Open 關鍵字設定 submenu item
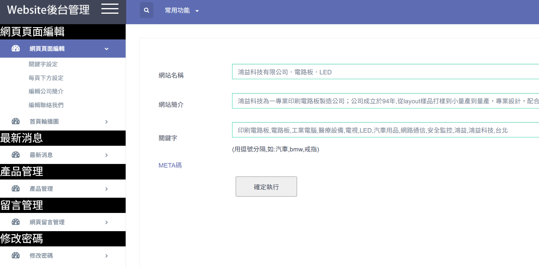This screenshot has height=267, width=539. pos(43,64)
